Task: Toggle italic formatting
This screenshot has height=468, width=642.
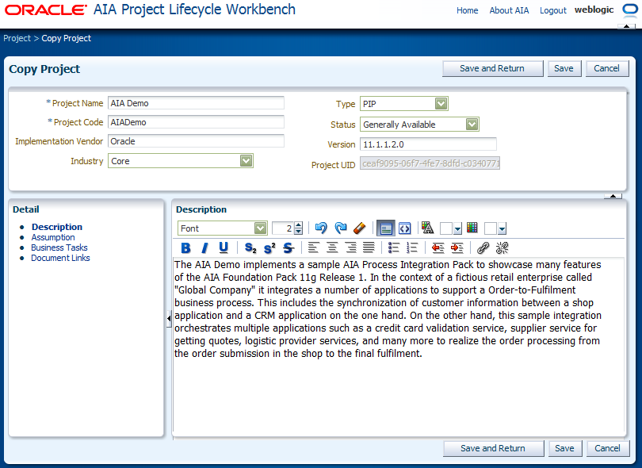Action: 204,247
